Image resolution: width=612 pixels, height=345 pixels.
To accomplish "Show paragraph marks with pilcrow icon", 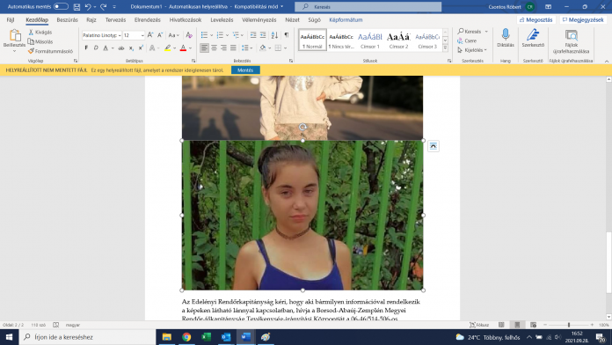I will coord(287,35).
